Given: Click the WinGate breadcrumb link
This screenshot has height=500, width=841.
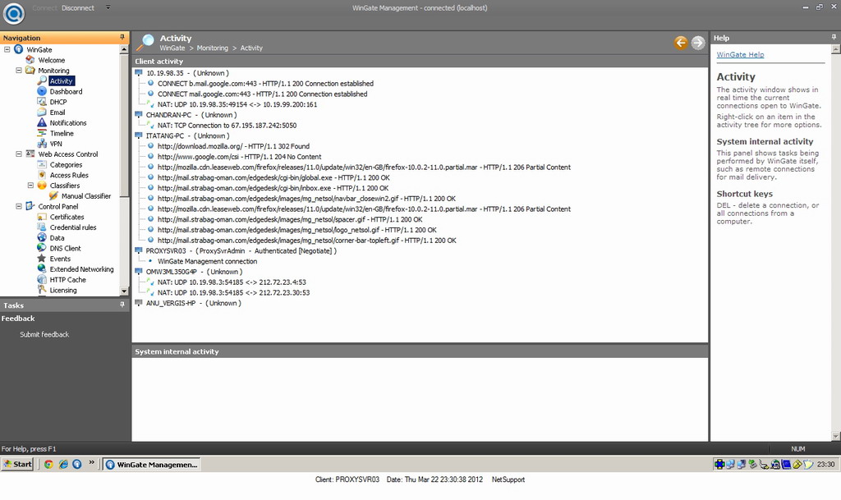Looking at the screenshot, I should pyautogui.click(x=172, y=48).
